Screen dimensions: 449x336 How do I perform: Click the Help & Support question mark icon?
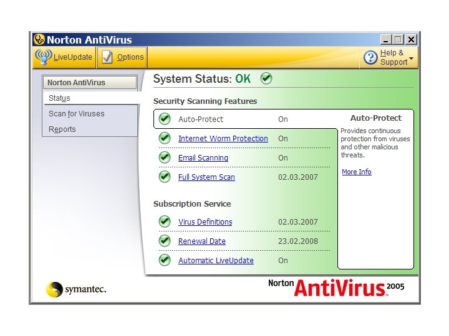(x=370, y=57)
